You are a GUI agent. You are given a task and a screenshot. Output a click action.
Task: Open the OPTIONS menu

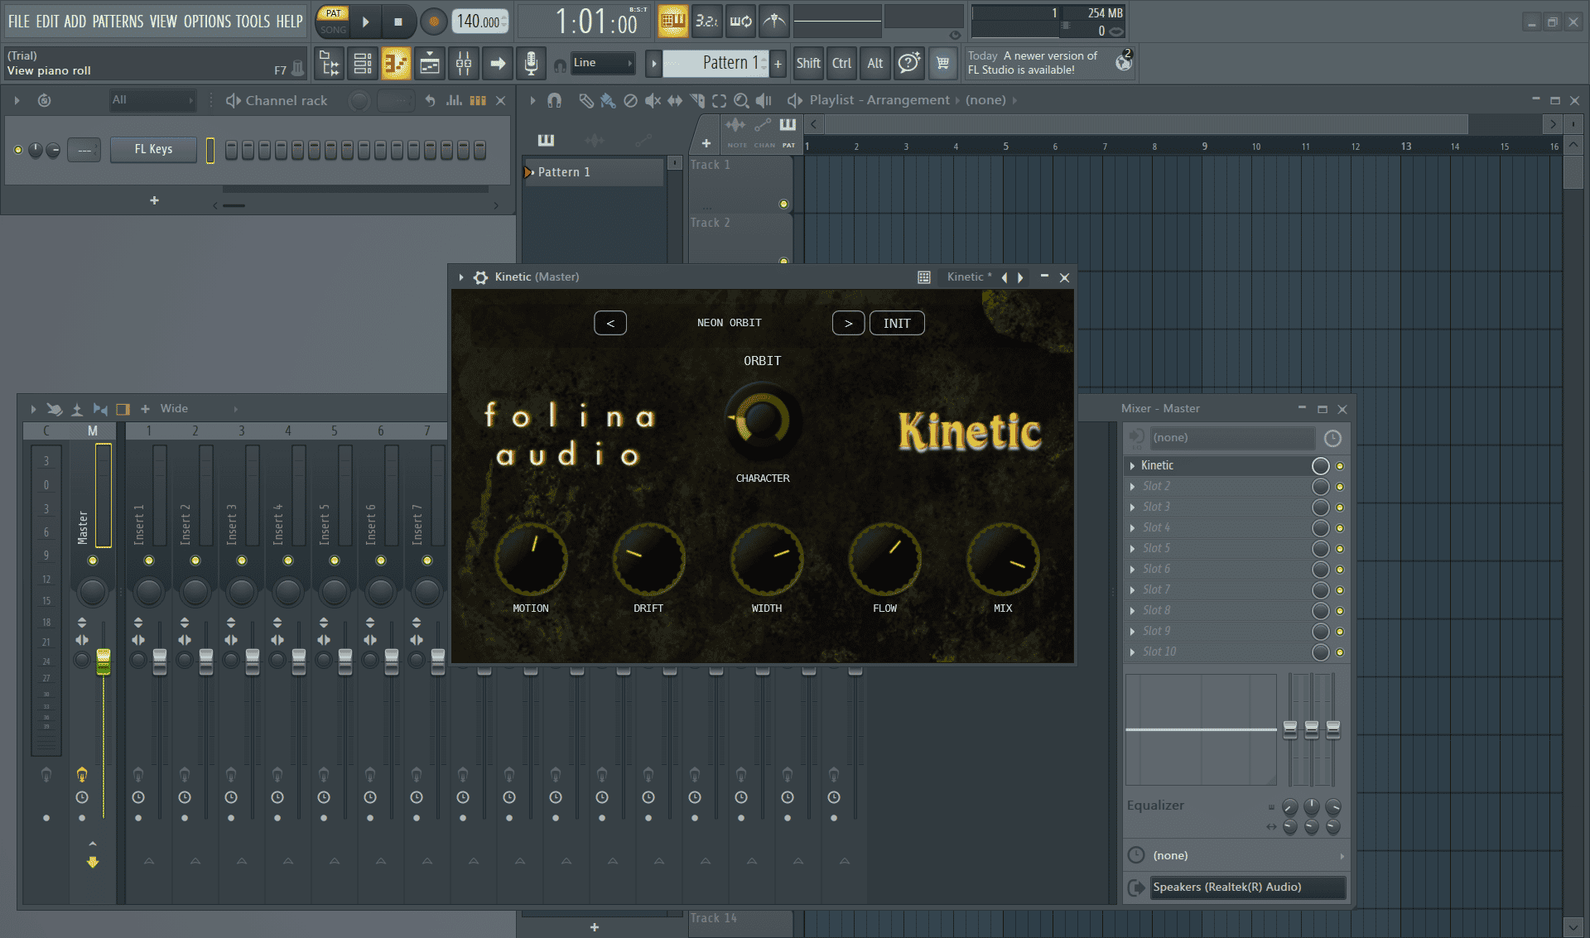pyautogui.click(x=206, y=22)
